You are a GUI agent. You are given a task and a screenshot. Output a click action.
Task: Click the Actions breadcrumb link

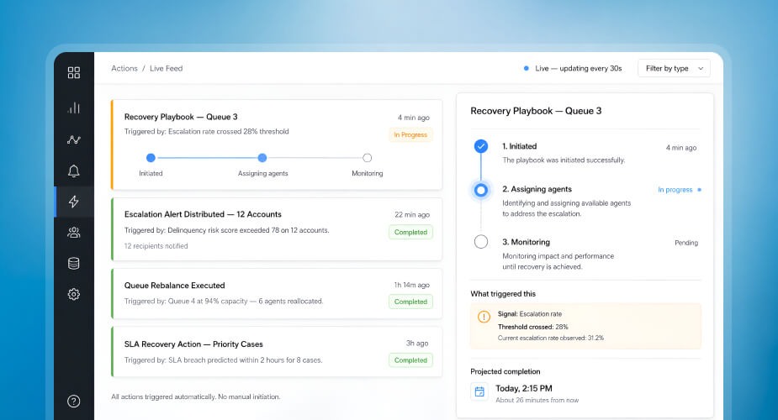[124, 68]
